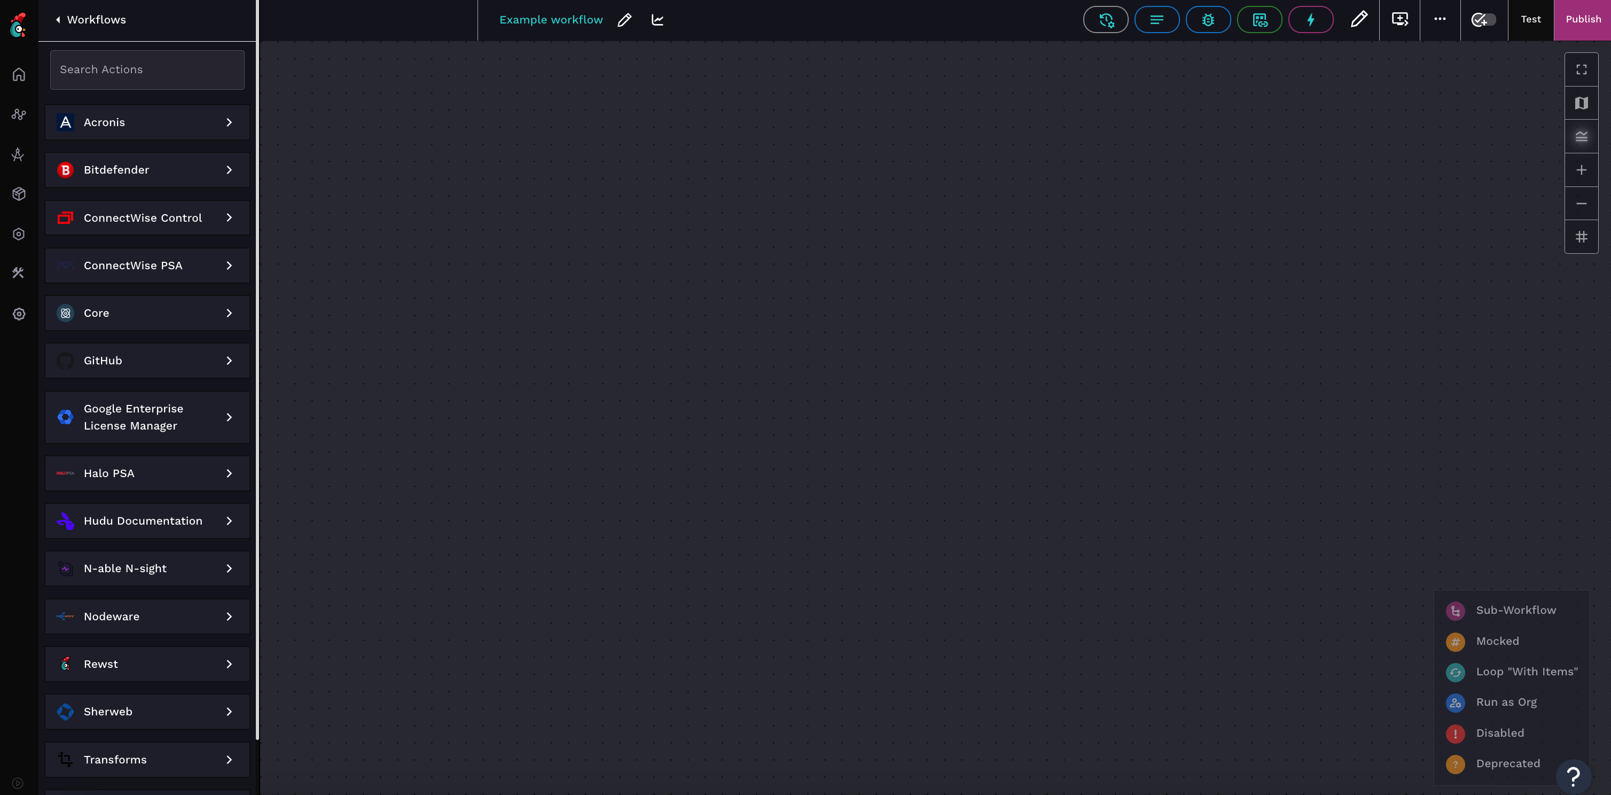Image resolution: width=1611 pixels, height=795 pixels.
Task: Click the Test button
Action: point(1530,19)
